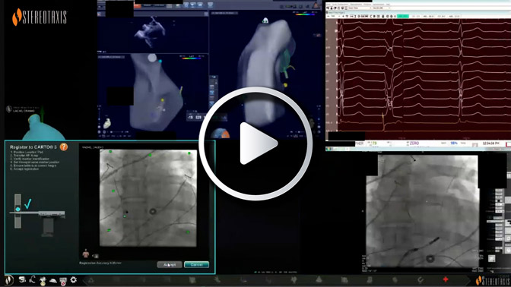
Task: Click the LAT color bar in lower-left CARTO view
Action: [x=192, y=58]
